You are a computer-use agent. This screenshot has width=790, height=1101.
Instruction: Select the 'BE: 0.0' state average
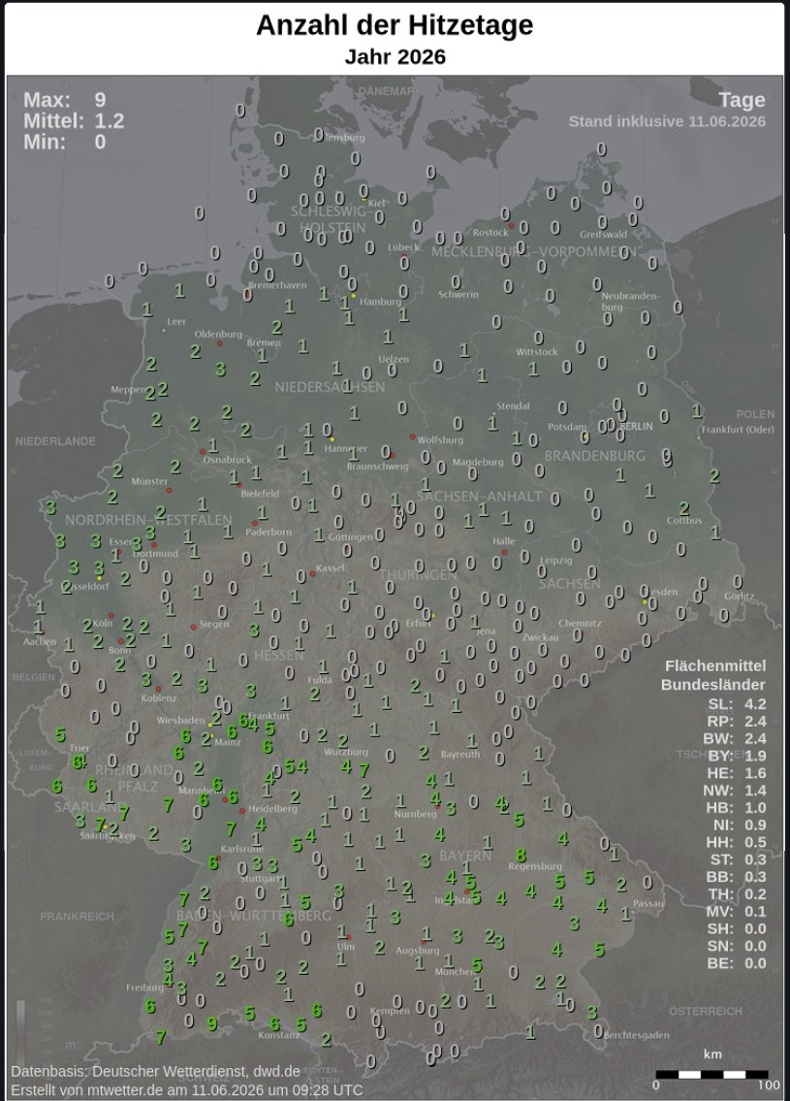click(x=736, y=963)
